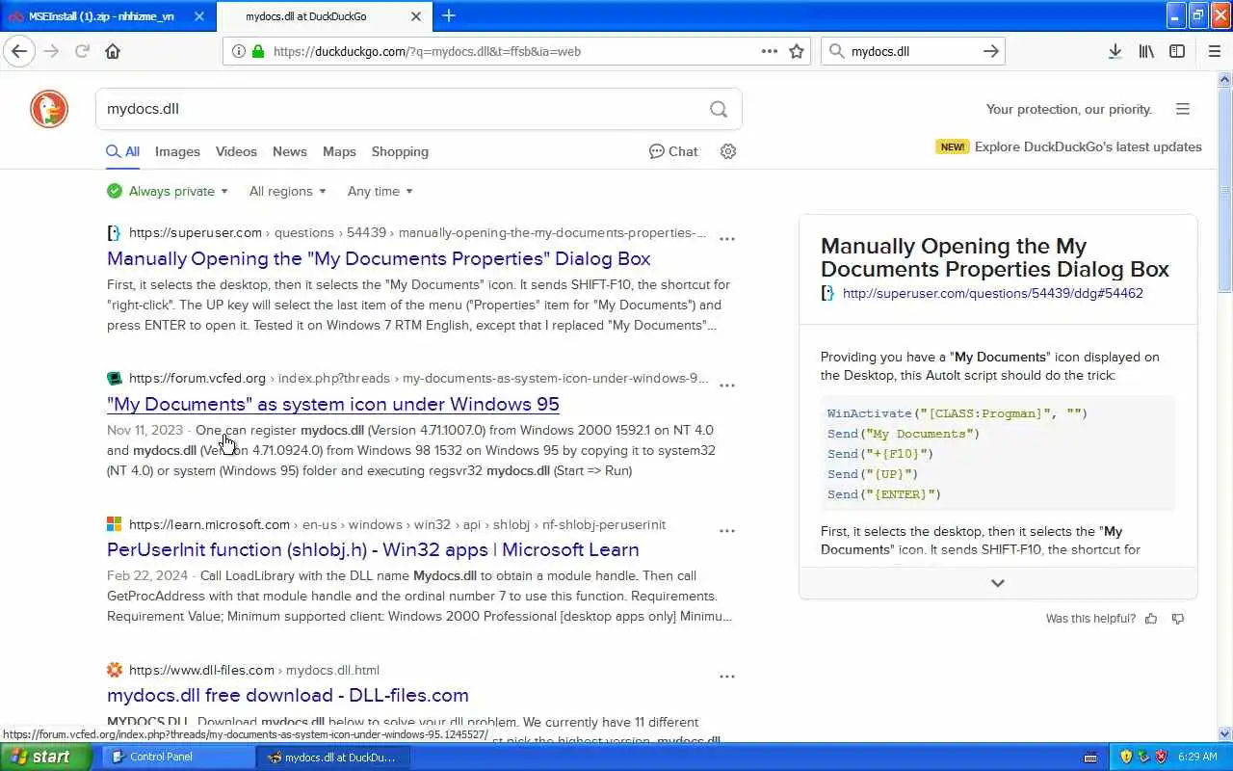Click the 6:29 AM clock
The image size is (1233, 771).
[x=1196, y=757]
